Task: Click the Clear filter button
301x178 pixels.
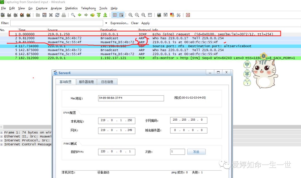Action: 135,23
